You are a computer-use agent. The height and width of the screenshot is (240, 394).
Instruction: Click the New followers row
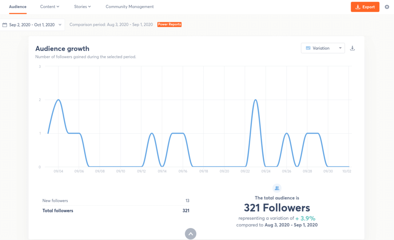coord(115,201)
